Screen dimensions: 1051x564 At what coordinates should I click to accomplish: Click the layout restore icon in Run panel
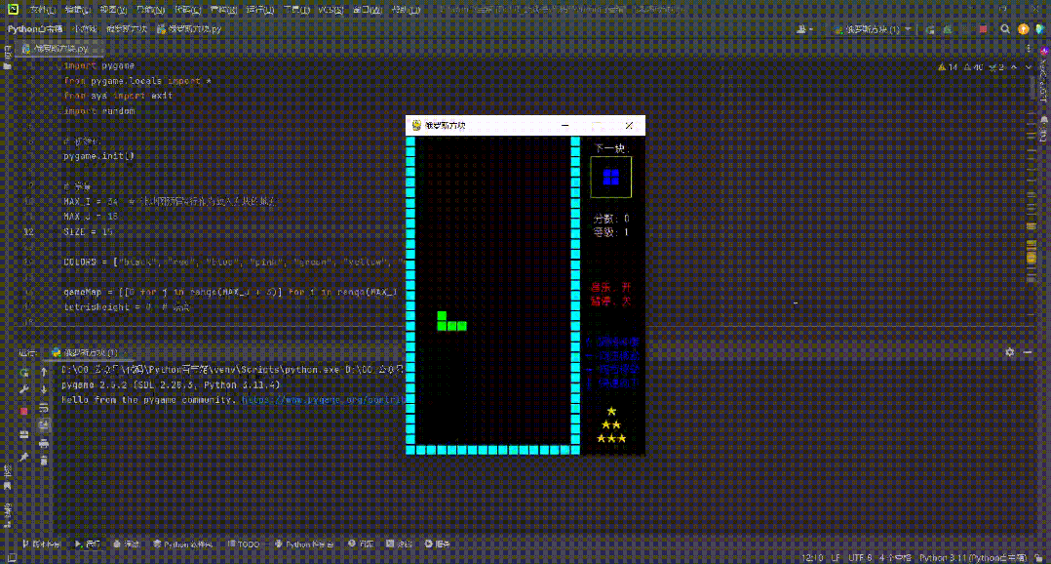click(24, 434)
